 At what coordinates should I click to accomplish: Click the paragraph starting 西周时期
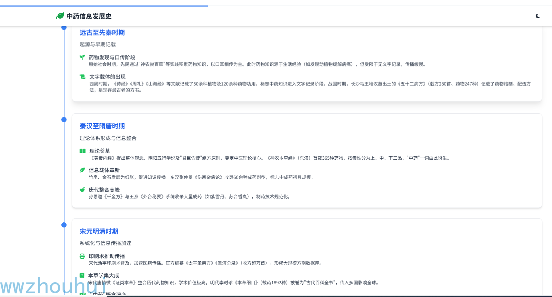point(310,87)
